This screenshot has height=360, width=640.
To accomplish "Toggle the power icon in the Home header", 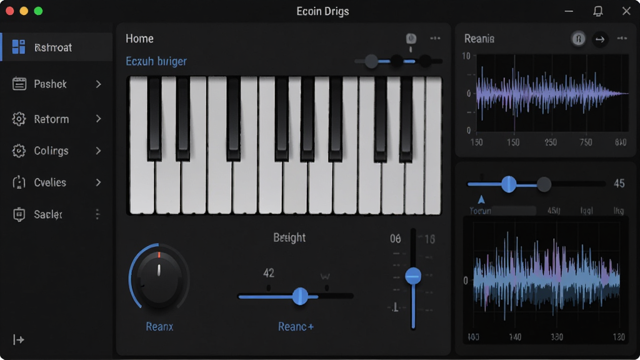I will pos(411,39).
